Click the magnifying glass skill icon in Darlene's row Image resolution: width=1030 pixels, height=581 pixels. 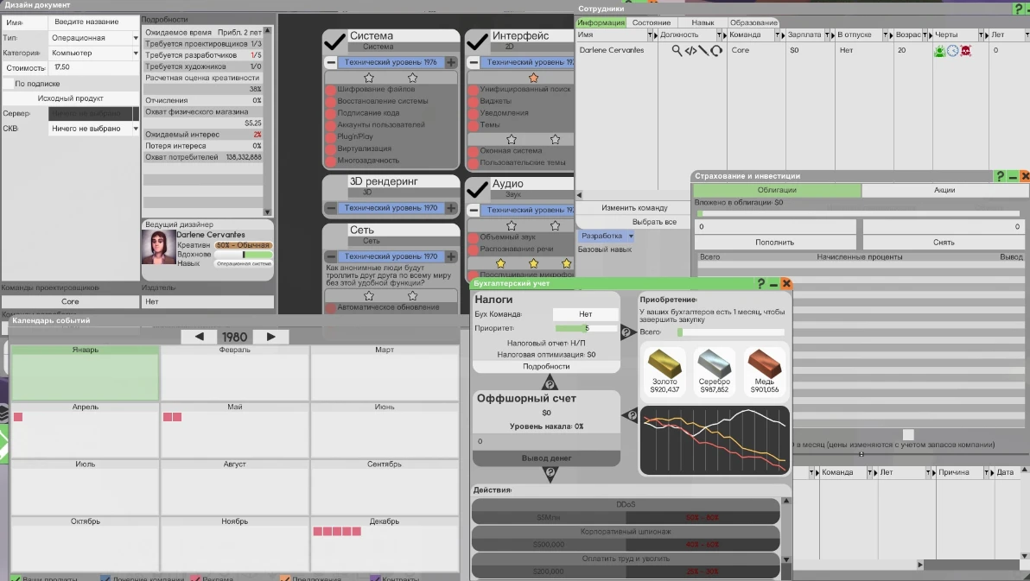click(677, 51)
